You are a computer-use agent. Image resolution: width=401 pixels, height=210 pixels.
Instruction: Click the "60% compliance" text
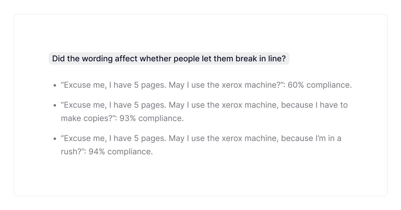(x=319, y=85)
